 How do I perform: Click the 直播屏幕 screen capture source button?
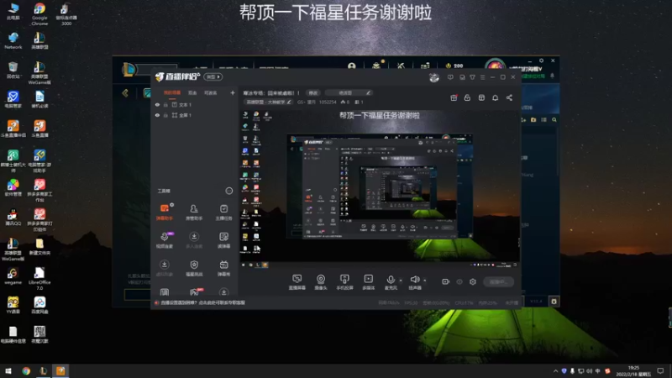click(297, 281)
